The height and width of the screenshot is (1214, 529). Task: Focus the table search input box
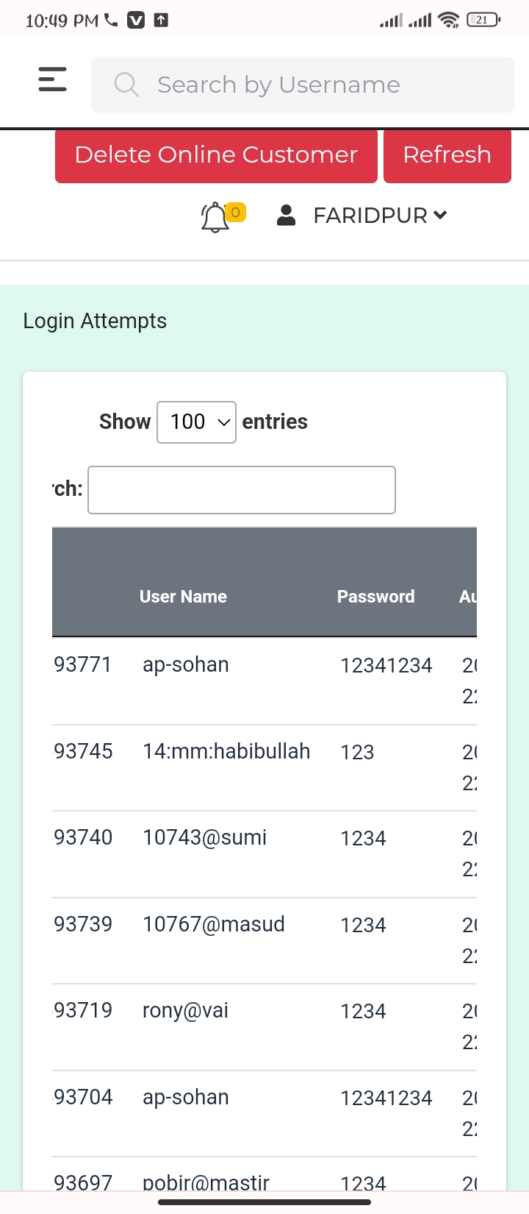click(242, 490)
